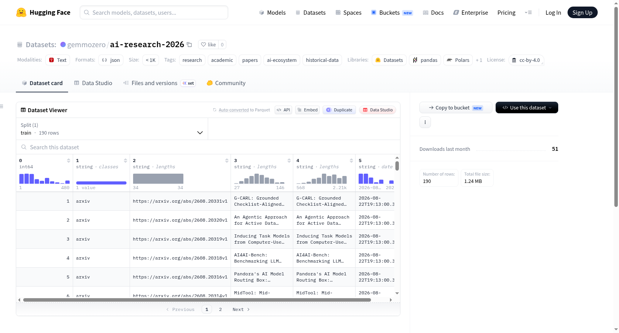Sort column 2 using its sort arrows
This screenshot has width=619, height=333.
tap(227, 161)
